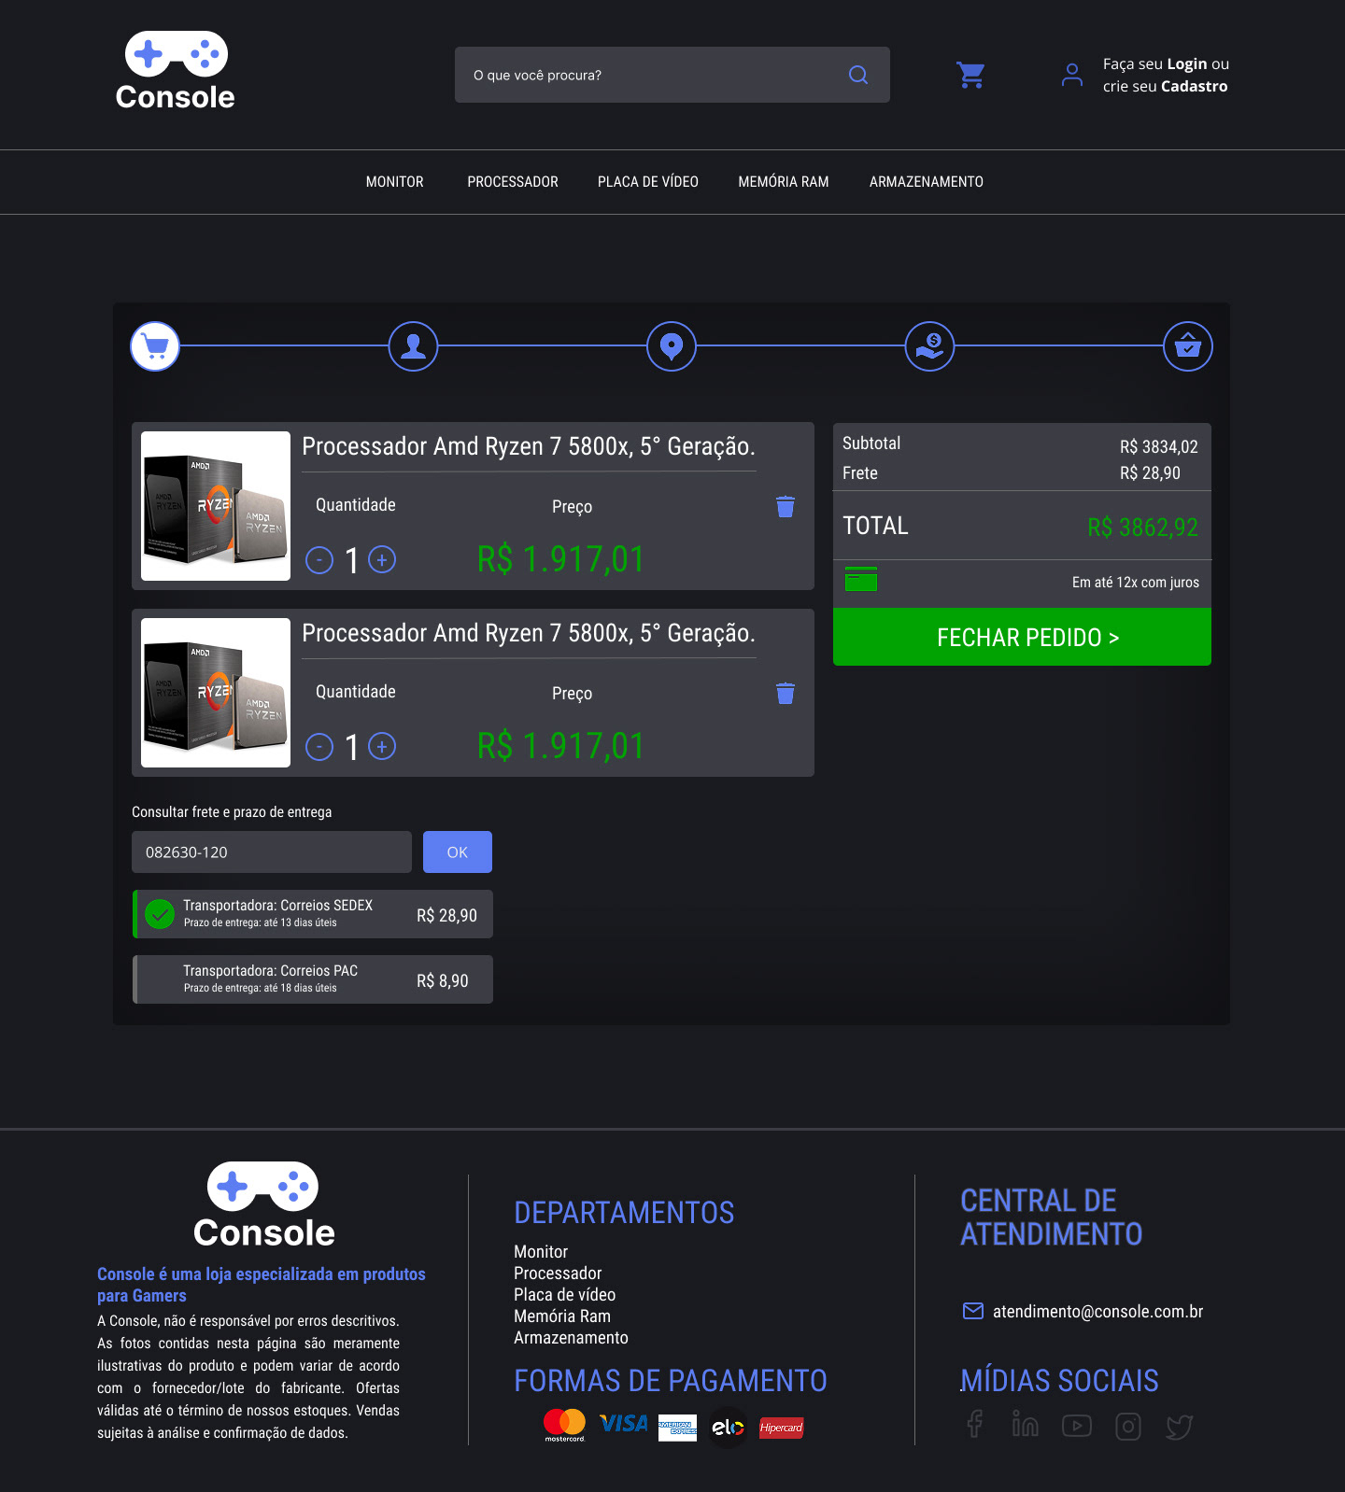The height and width of the screenshot is (1492, 1345).
Task: Open Monitor link in footer departments
Action: (x=541, y=1252)
